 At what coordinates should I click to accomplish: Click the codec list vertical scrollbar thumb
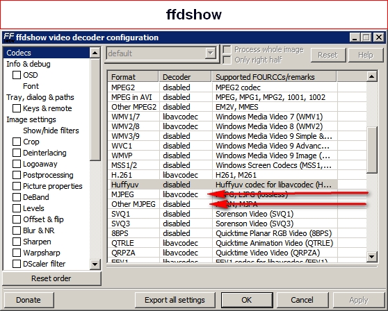(x=372, y=150)
